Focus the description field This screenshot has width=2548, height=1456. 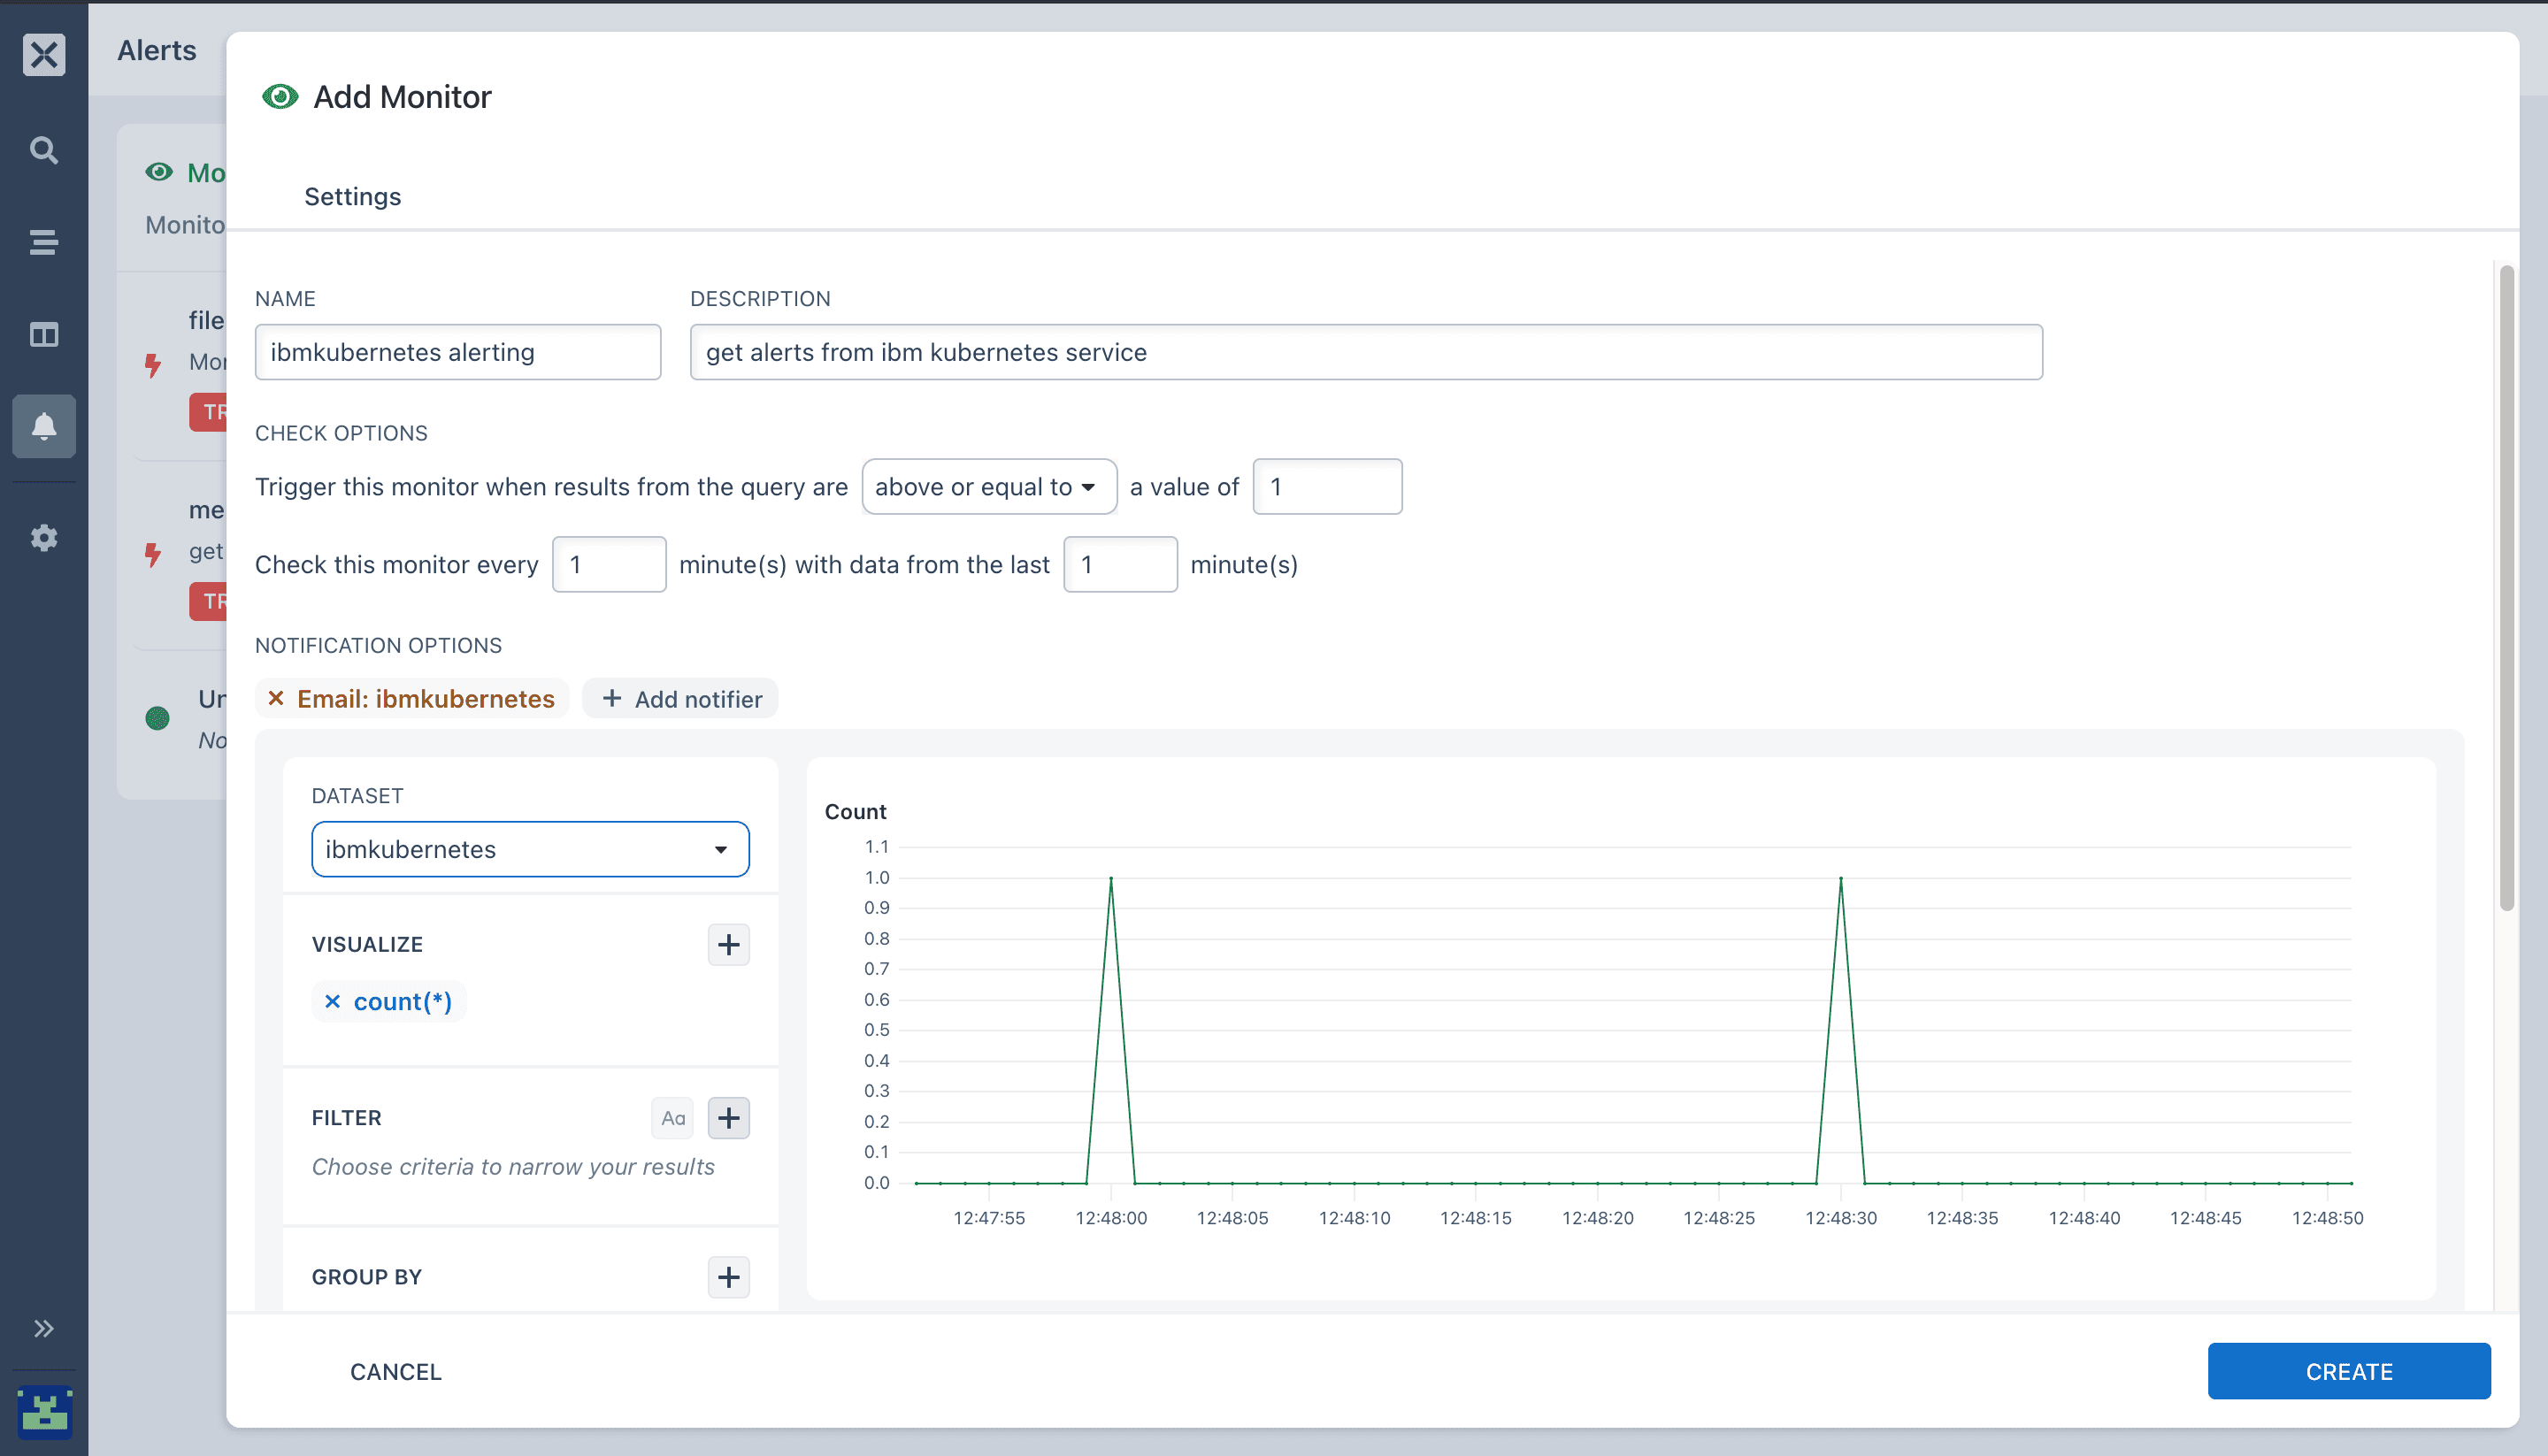click(x=1366, y=352)
